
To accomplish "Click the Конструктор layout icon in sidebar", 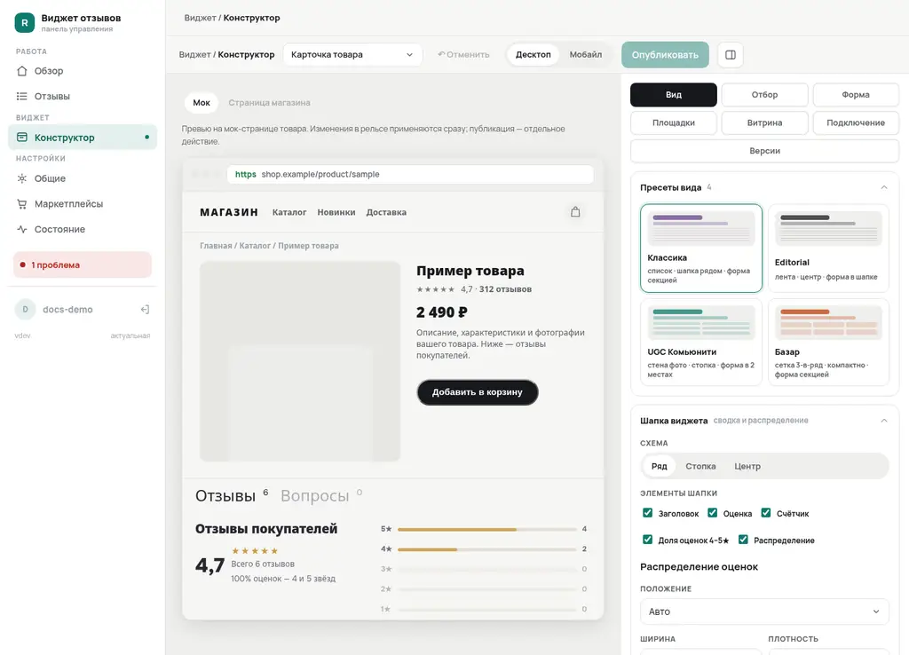I will 22,138.
